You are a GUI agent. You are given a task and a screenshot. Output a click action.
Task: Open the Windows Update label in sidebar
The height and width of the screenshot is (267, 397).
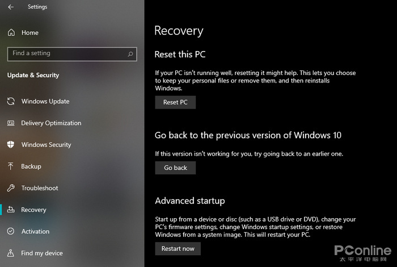tap(45, 102)
